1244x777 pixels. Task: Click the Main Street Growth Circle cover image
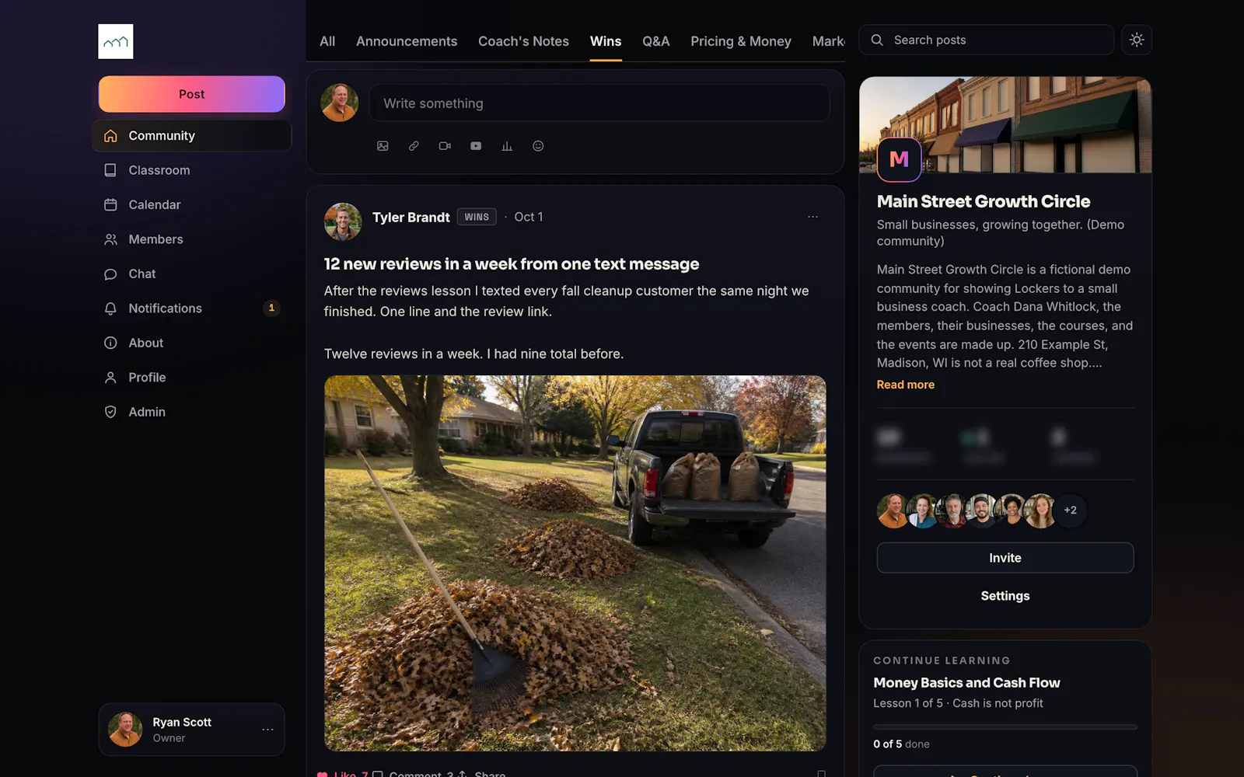pos(1005,124)
